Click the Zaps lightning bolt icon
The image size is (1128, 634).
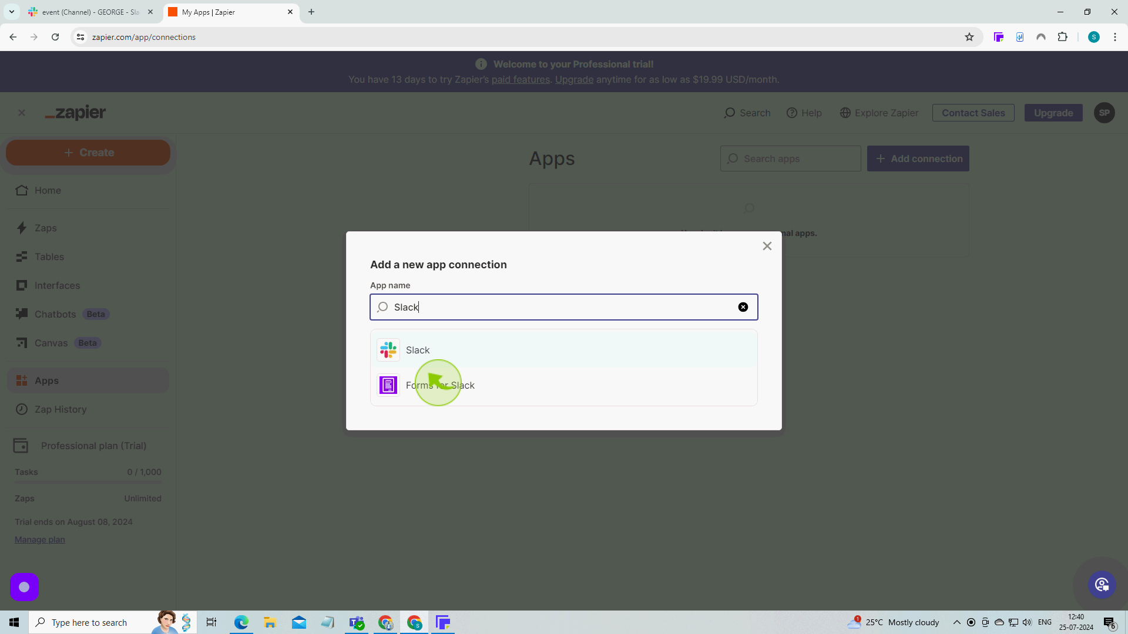click(22, 228)
